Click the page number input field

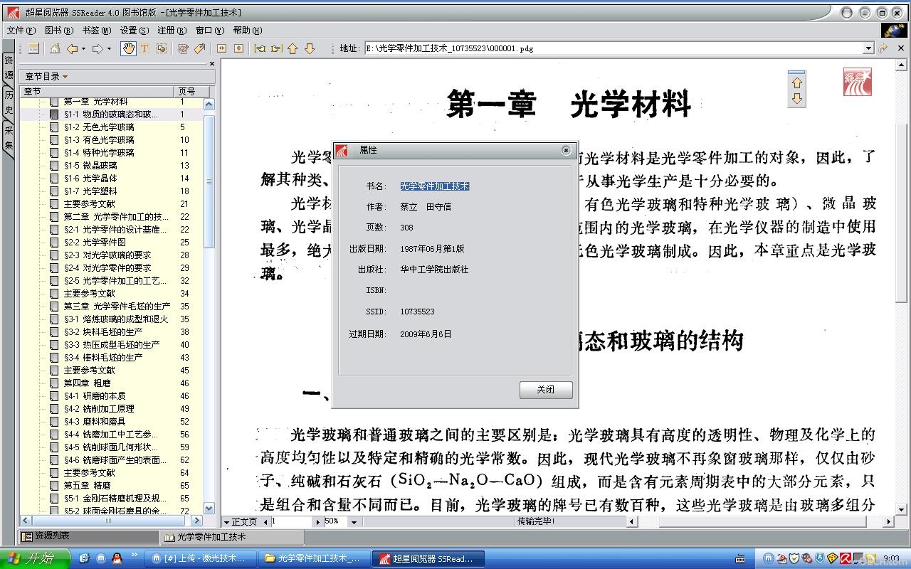292,521
